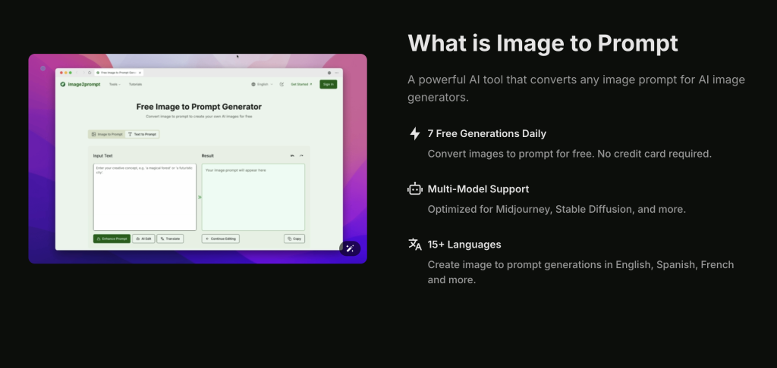Click the Copy button under Result

click(294, 239)
